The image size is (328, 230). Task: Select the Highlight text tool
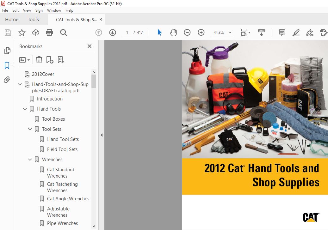[x=296, y=33]
